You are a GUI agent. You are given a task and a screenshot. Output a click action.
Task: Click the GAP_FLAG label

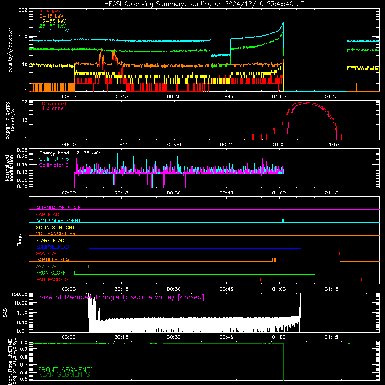tap(47, 214)
